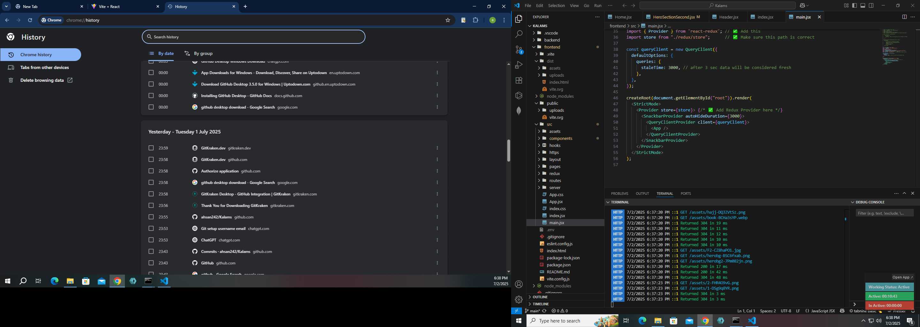Focus the Search history field
Screen dimensions: 920x327
(254, 37)
